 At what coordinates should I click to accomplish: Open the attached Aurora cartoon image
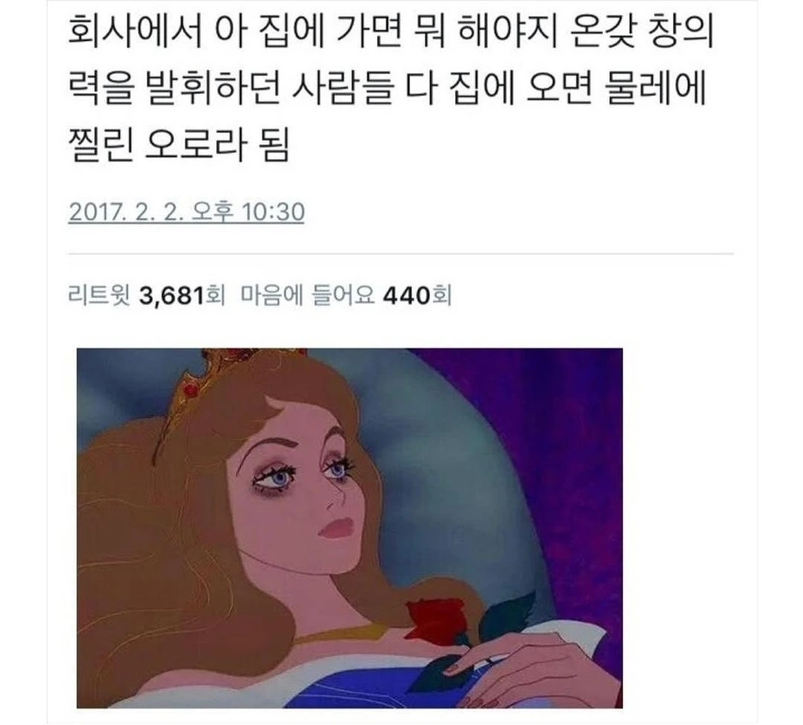(349, 528)
